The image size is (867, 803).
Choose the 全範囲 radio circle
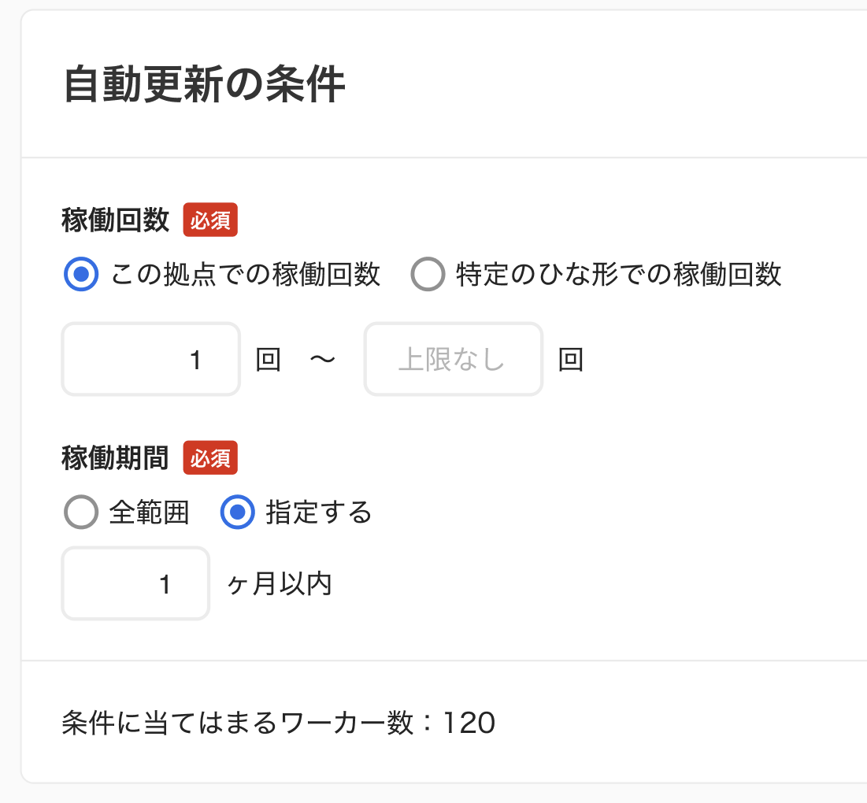click(x=81, y=512)
